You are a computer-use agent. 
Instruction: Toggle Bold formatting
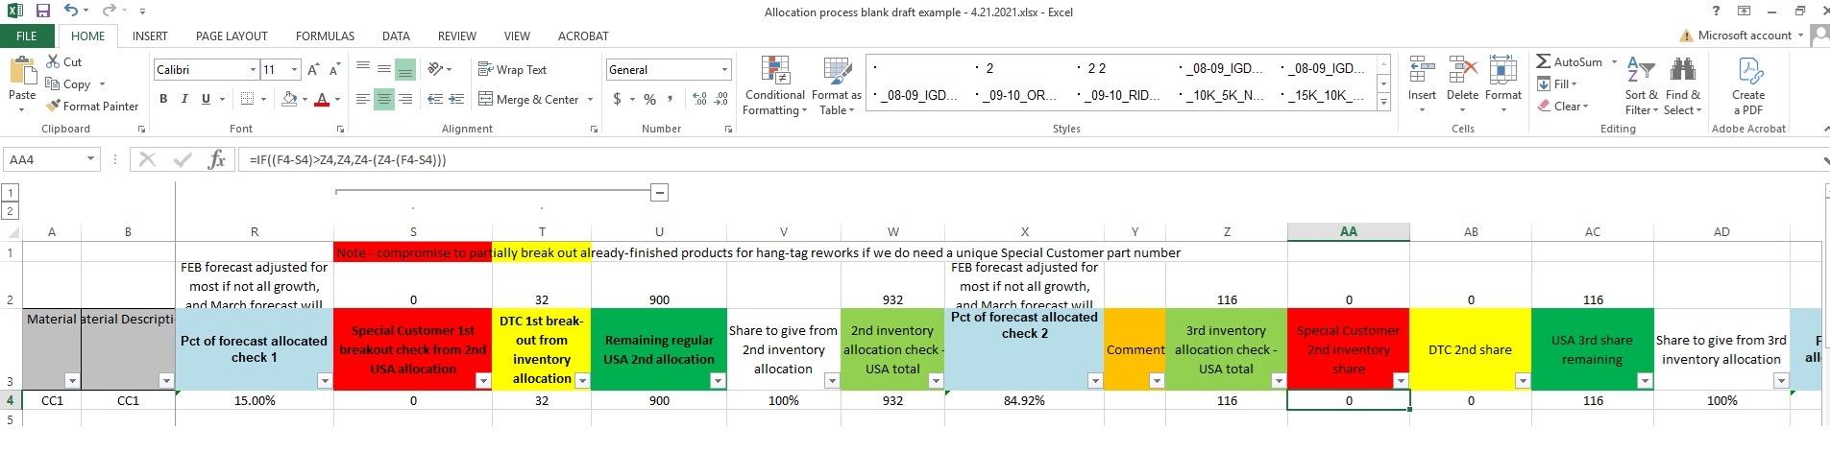pos(163,99)
